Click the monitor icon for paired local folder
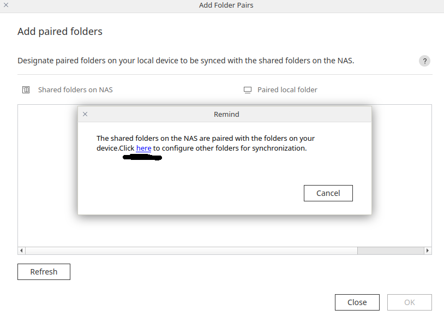The width and height of the screenshot is (444, 316). 248,90
